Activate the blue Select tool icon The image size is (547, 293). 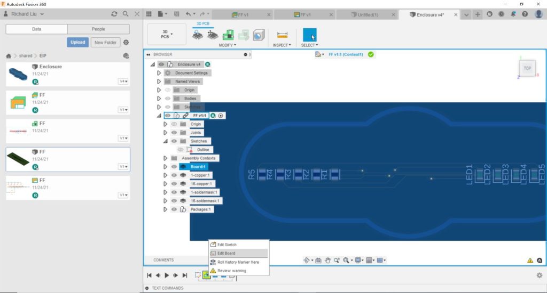(309, 35)
